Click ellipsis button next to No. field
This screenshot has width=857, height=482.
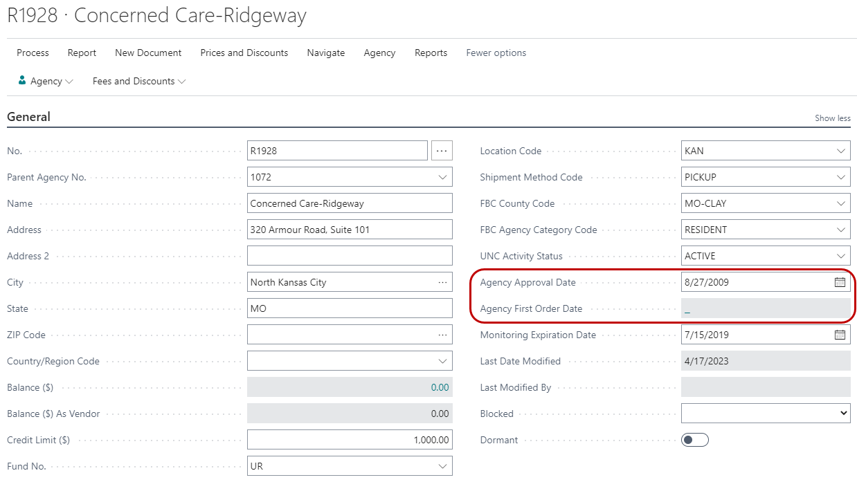[442, 151]
